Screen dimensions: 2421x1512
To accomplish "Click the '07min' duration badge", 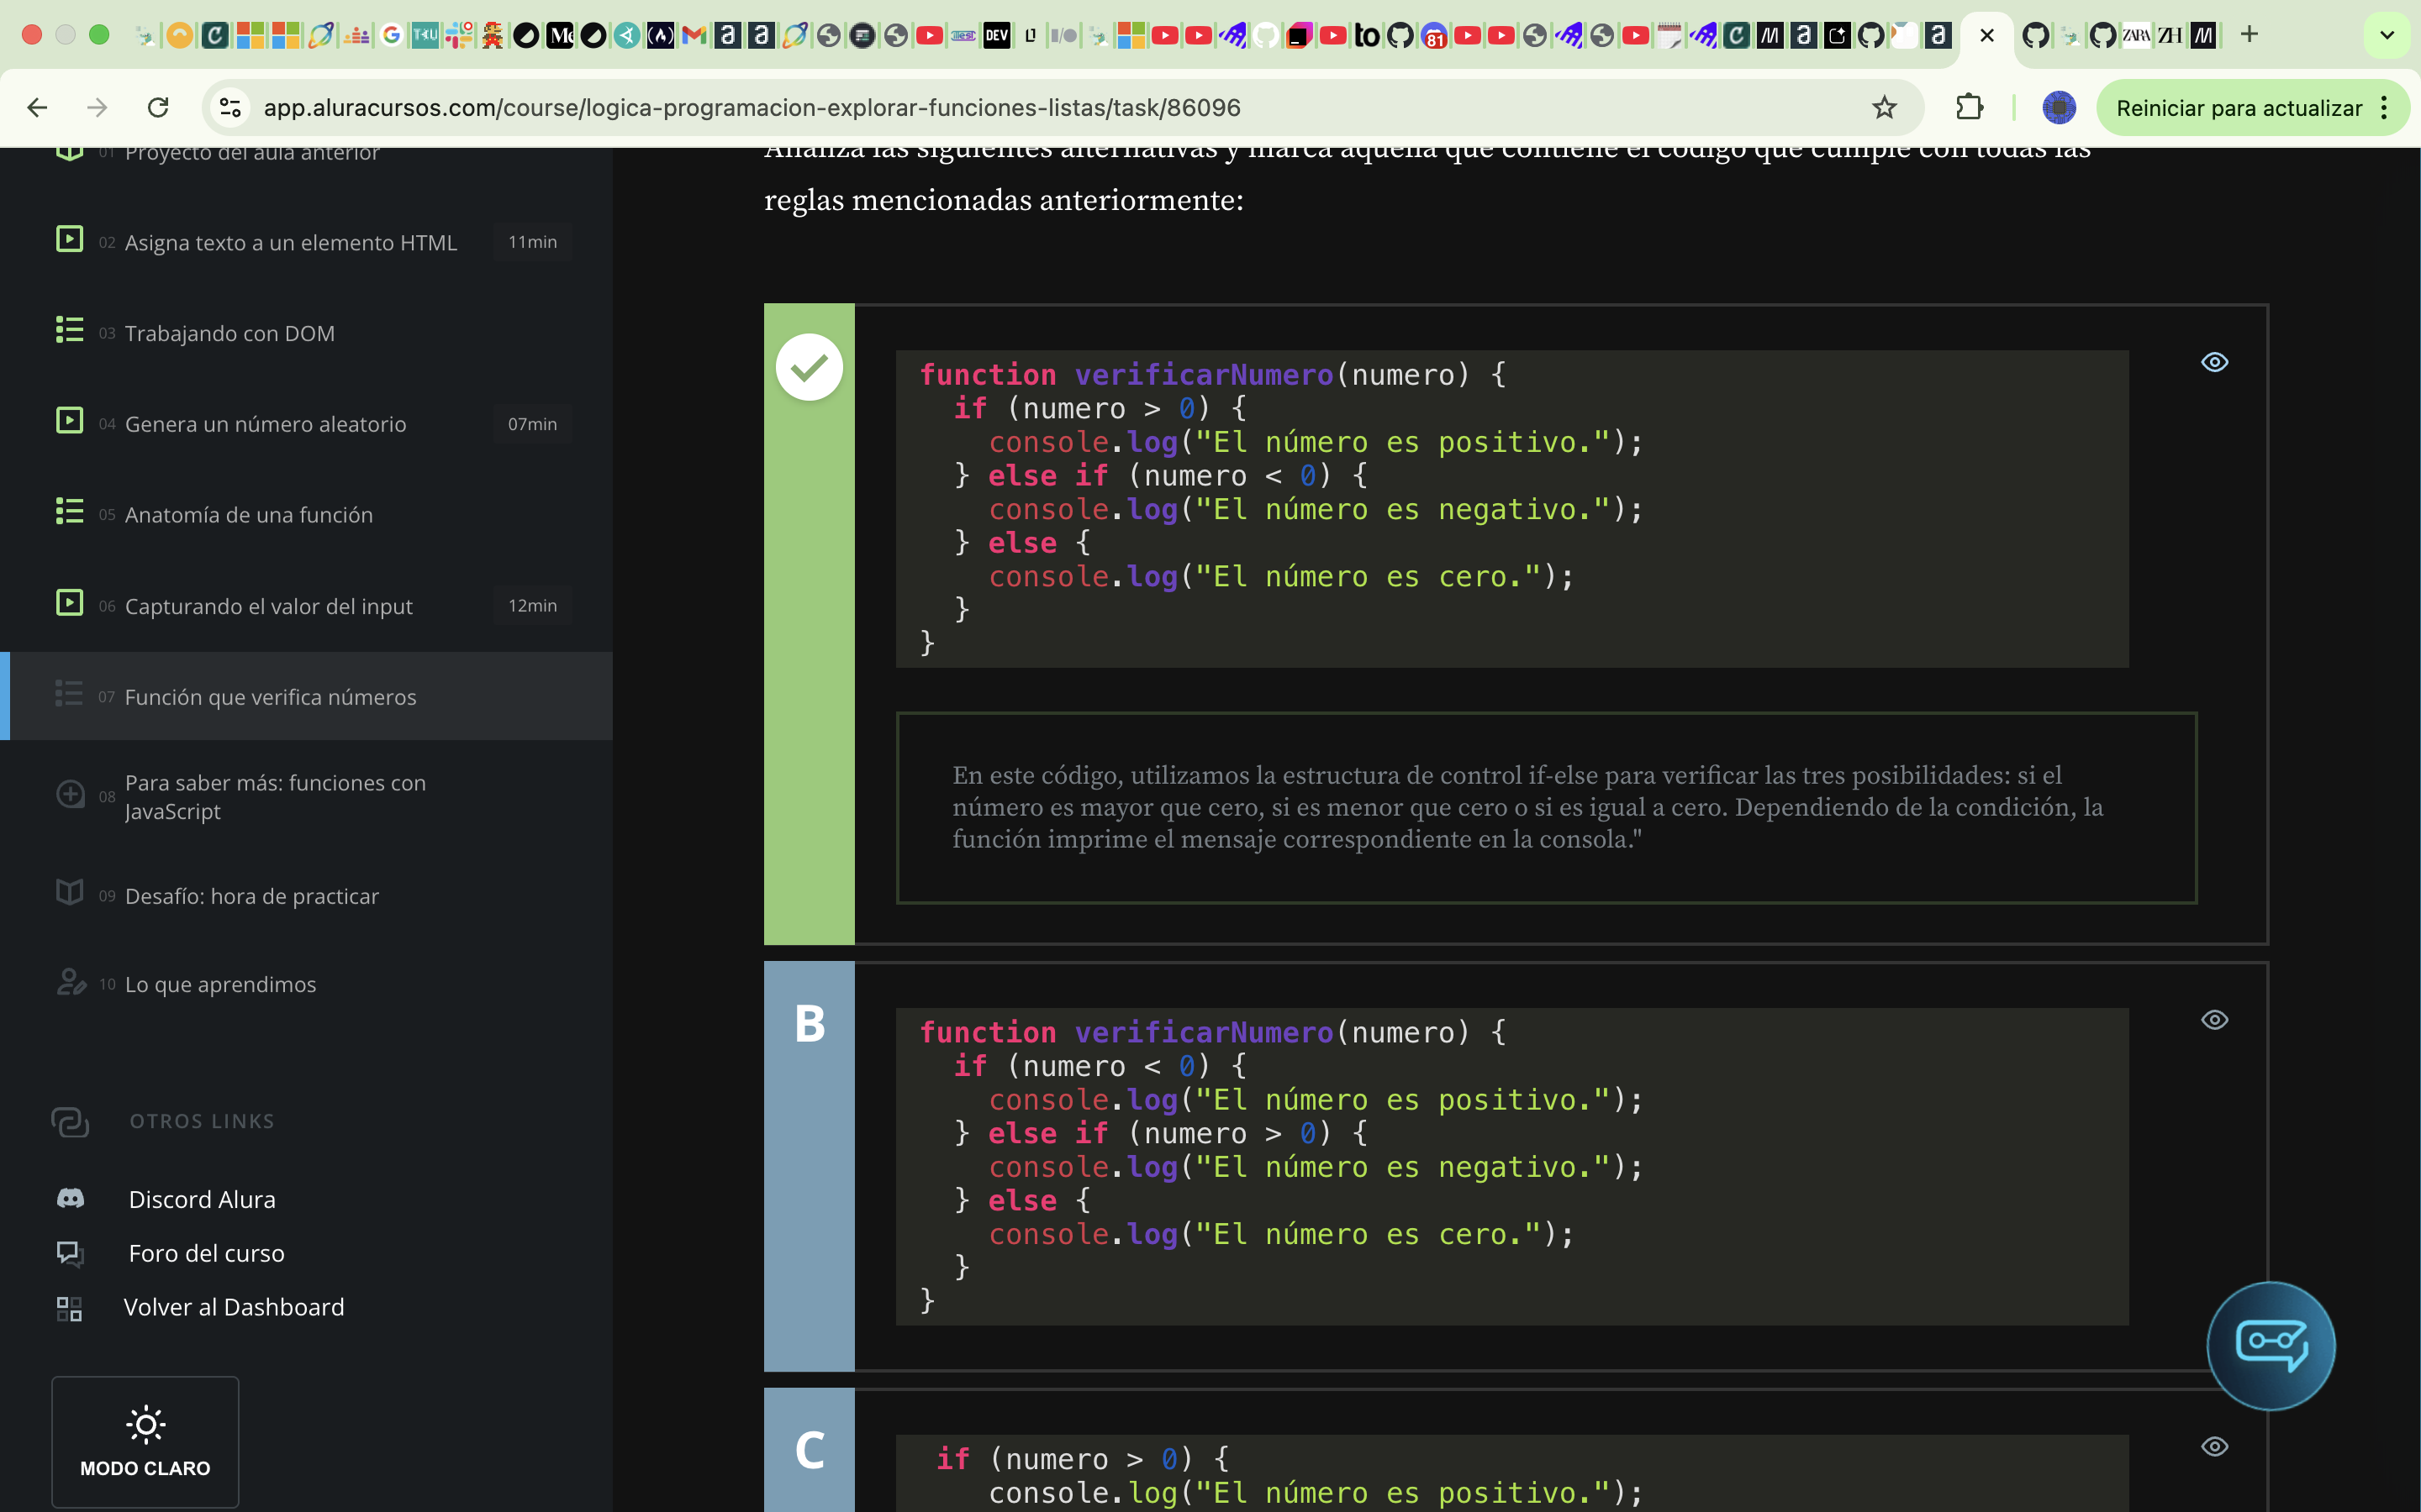I will click(532, 424).
